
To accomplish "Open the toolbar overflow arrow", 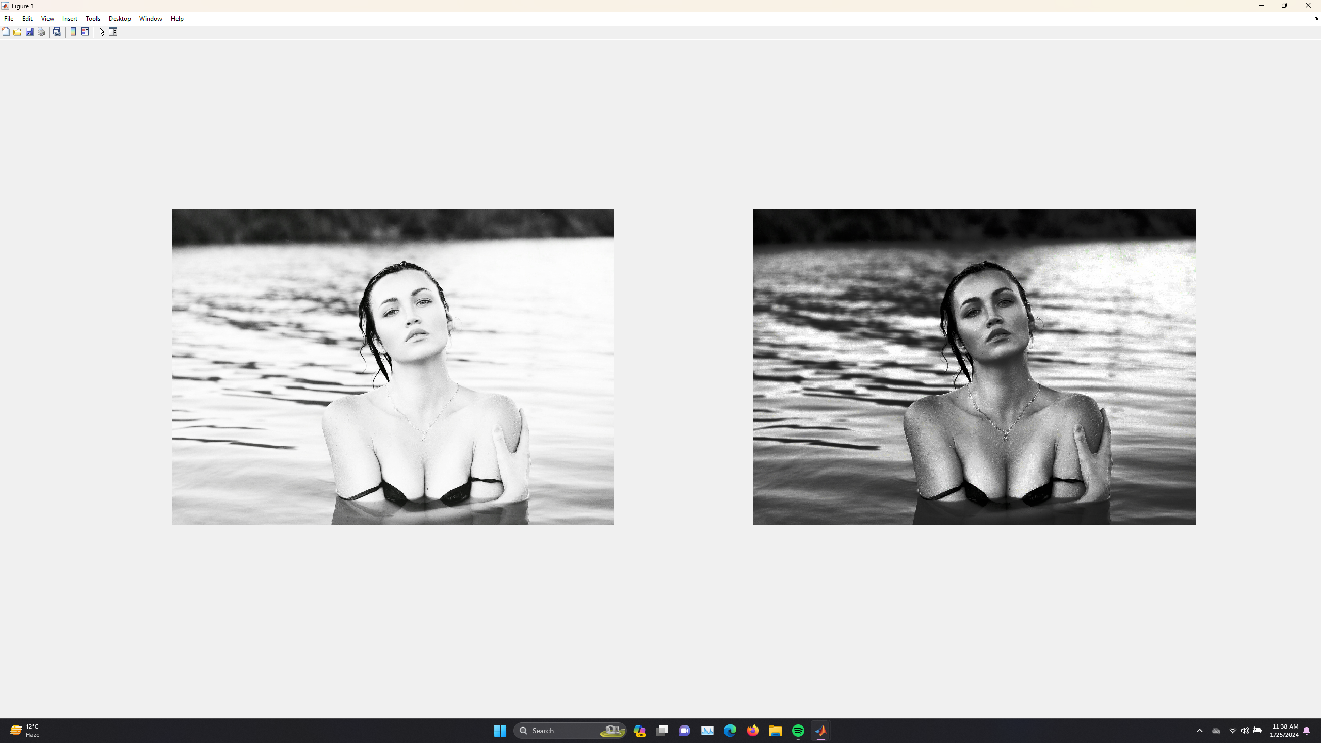I will [x=1316, y=19].
